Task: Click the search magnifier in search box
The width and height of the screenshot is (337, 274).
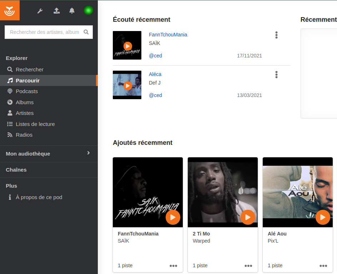Action: click(86, 32)
